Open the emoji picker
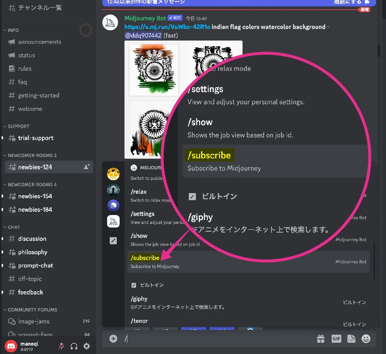The width and height of the screenshot is (386, 354). 366,339
